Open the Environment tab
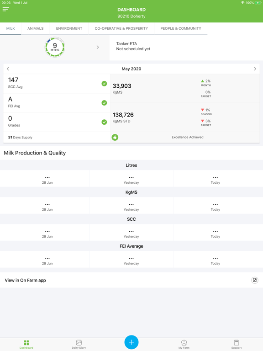Screen dimensions: 263x351 click(x=69, y=28)
